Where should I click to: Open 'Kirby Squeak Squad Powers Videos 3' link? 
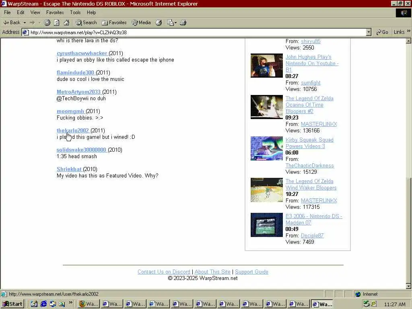tap(309, 143)
